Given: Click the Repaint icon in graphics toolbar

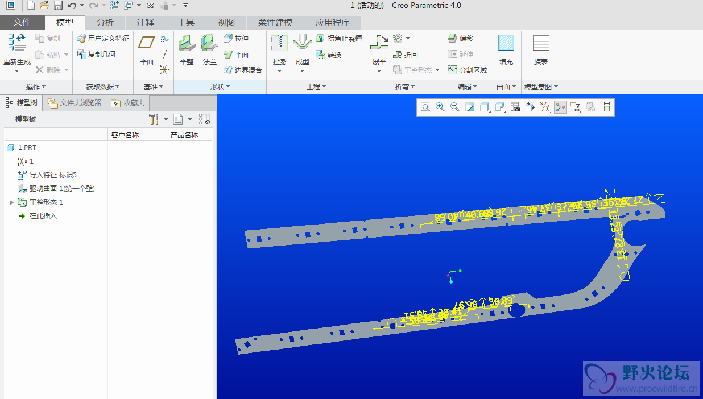Looking at the screenshot, I should pos(470,107).
